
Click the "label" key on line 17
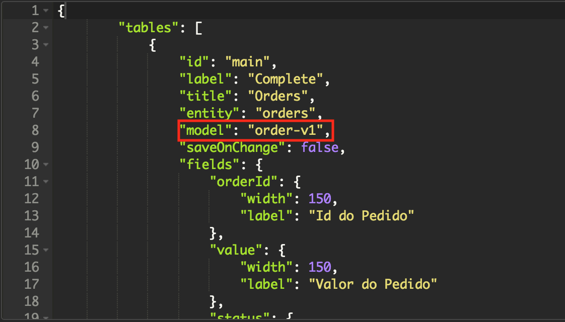266,284
